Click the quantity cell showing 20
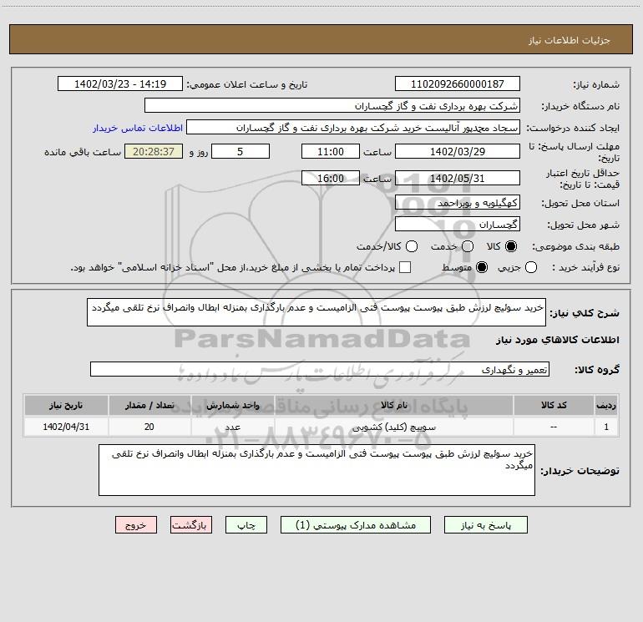Image resolution: width=643 pixels, height=622 pixels. click(149, 427)
